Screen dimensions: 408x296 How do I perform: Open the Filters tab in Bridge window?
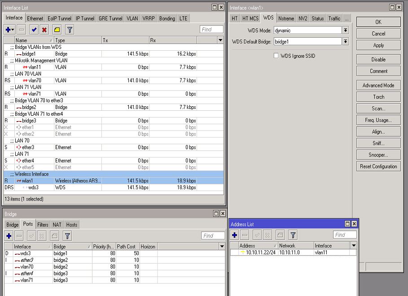(43, 224)
